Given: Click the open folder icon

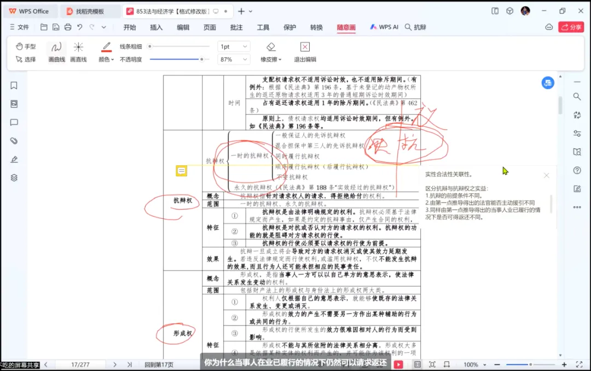Looking at the screenshot, I should [44, 27].
